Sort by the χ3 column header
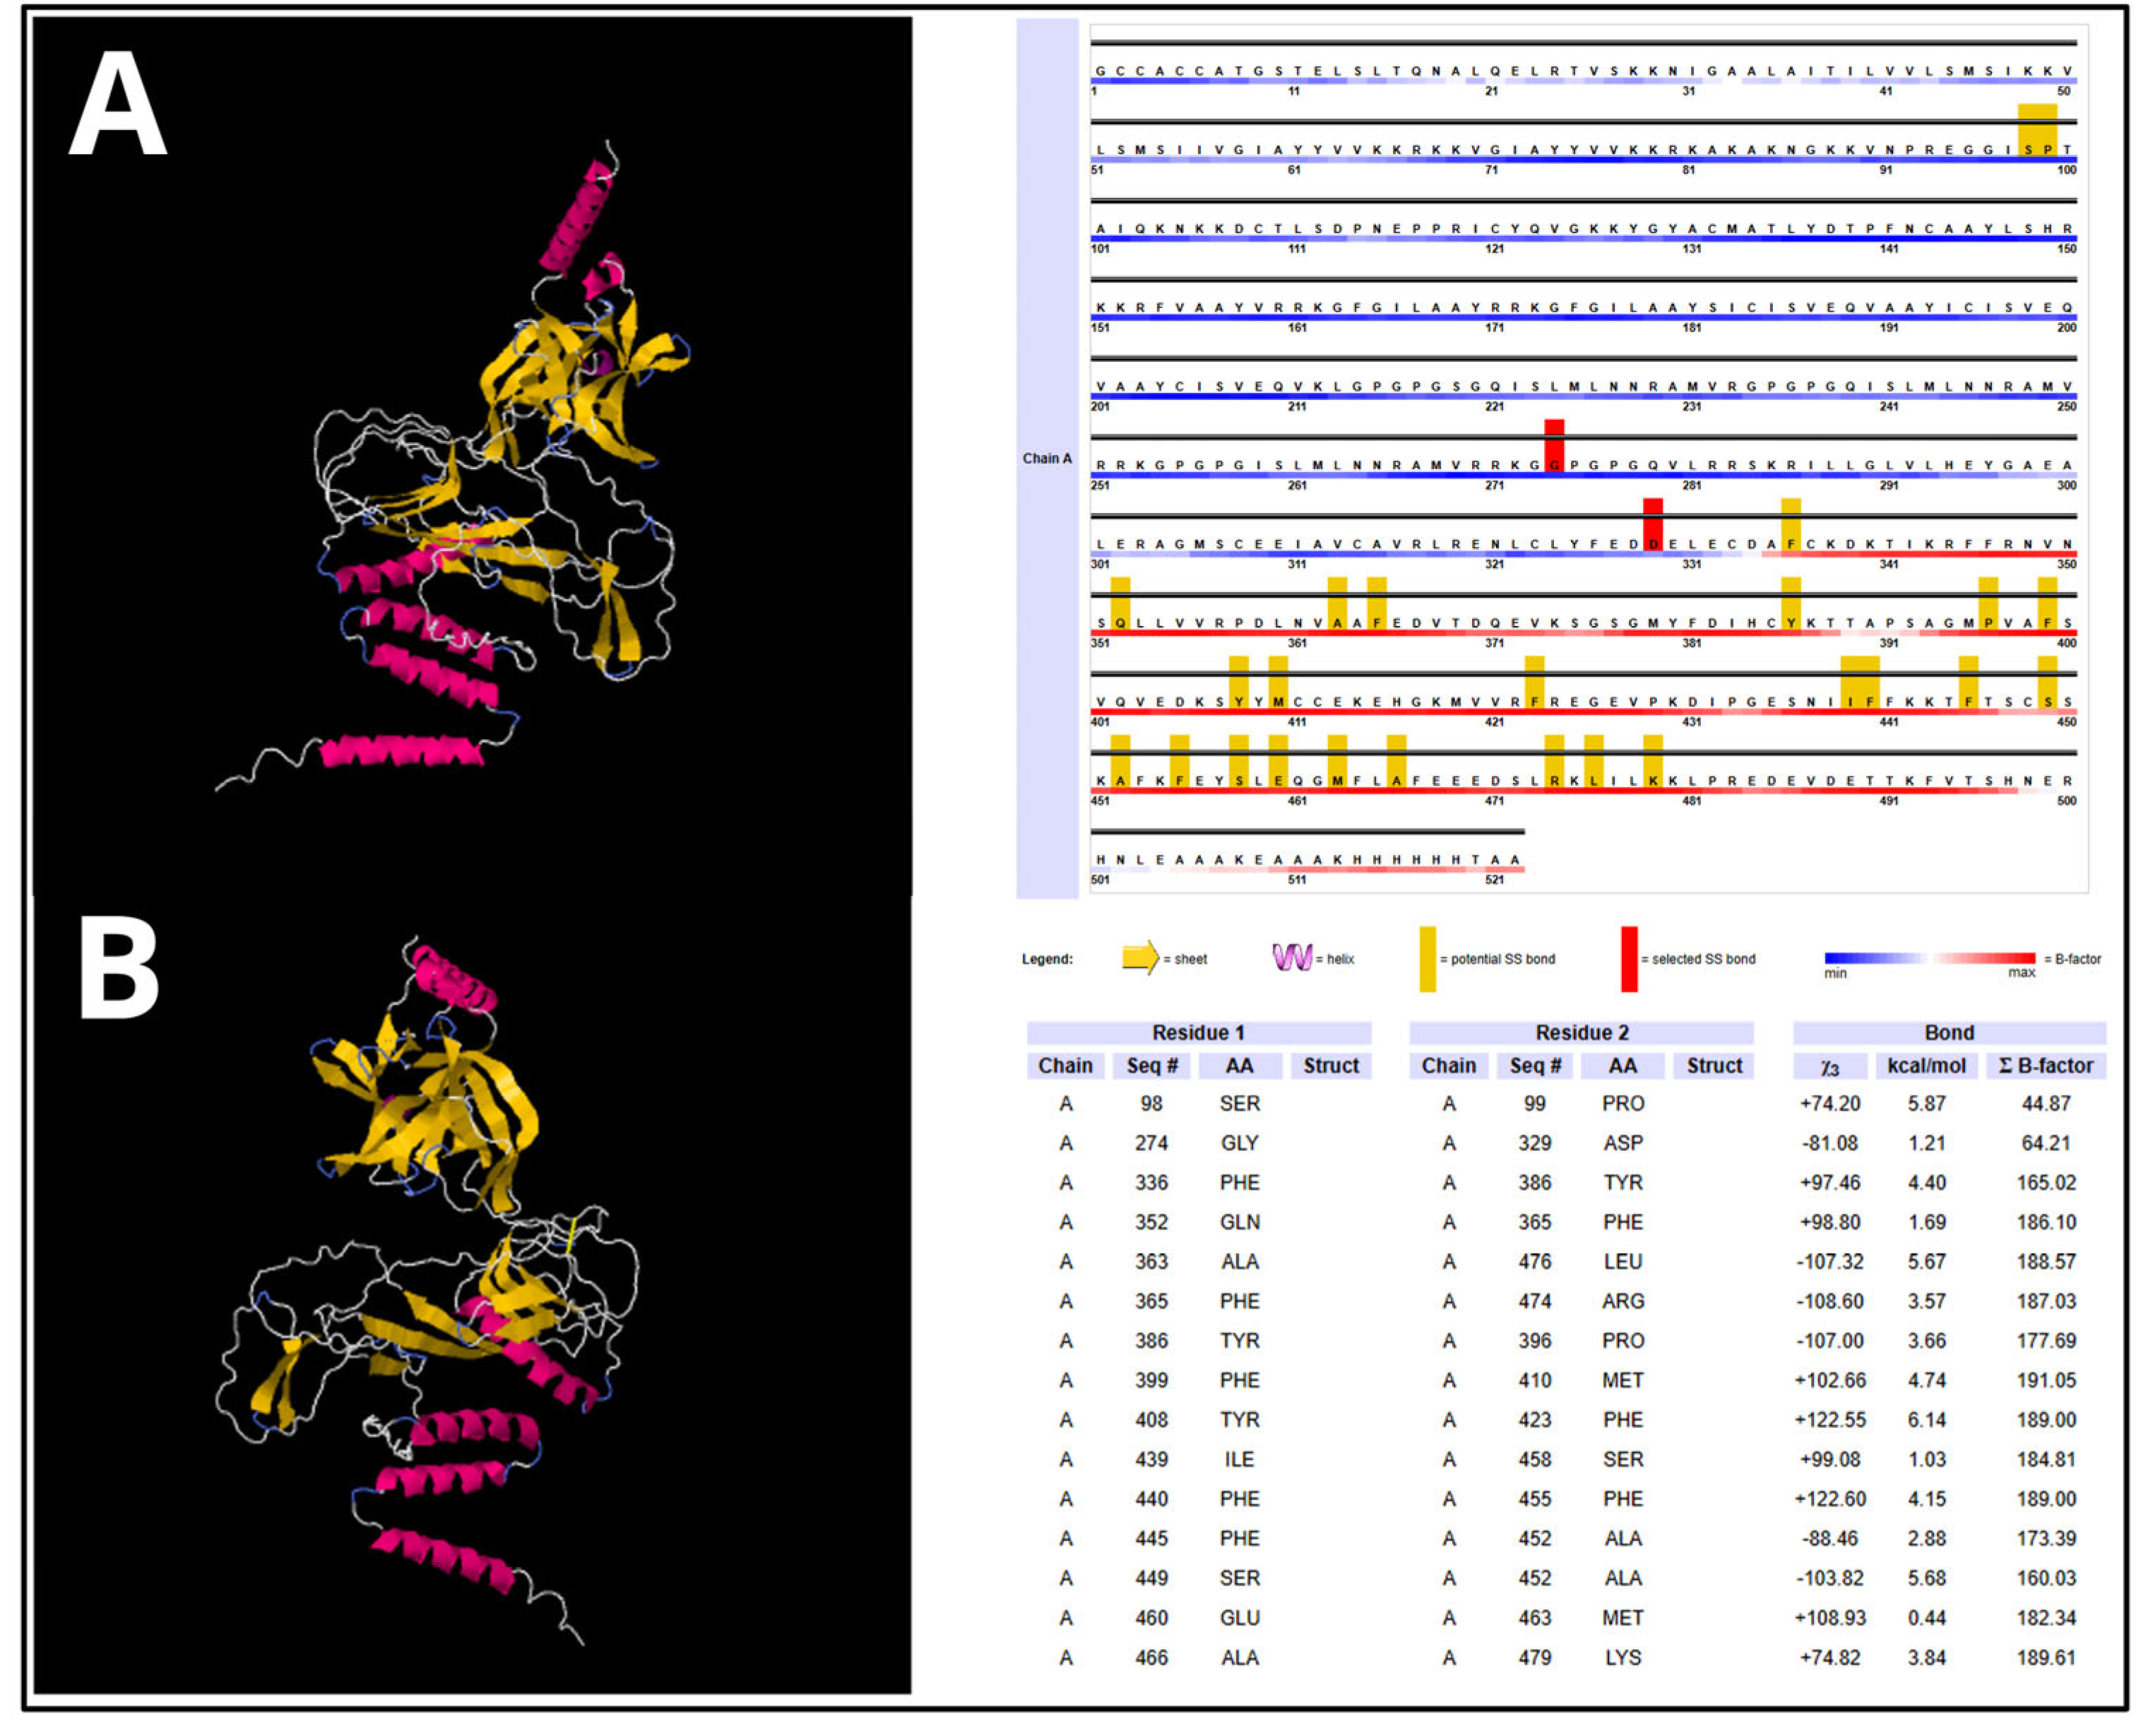 (1829, 1066)
